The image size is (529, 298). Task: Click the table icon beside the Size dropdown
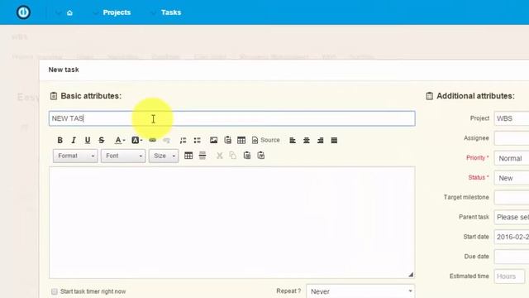188,156
